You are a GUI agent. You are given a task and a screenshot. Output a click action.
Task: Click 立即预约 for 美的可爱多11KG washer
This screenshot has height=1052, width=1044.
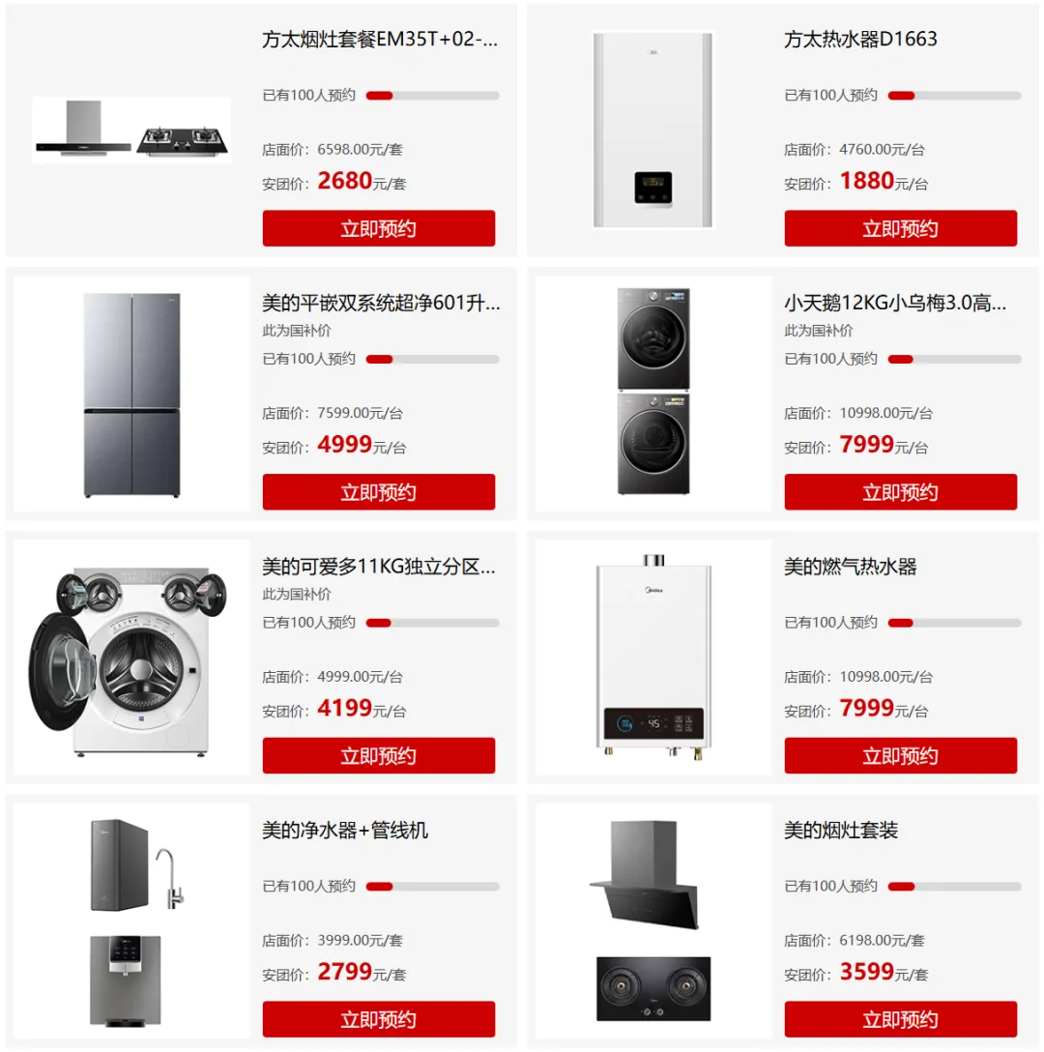point(378,755)
